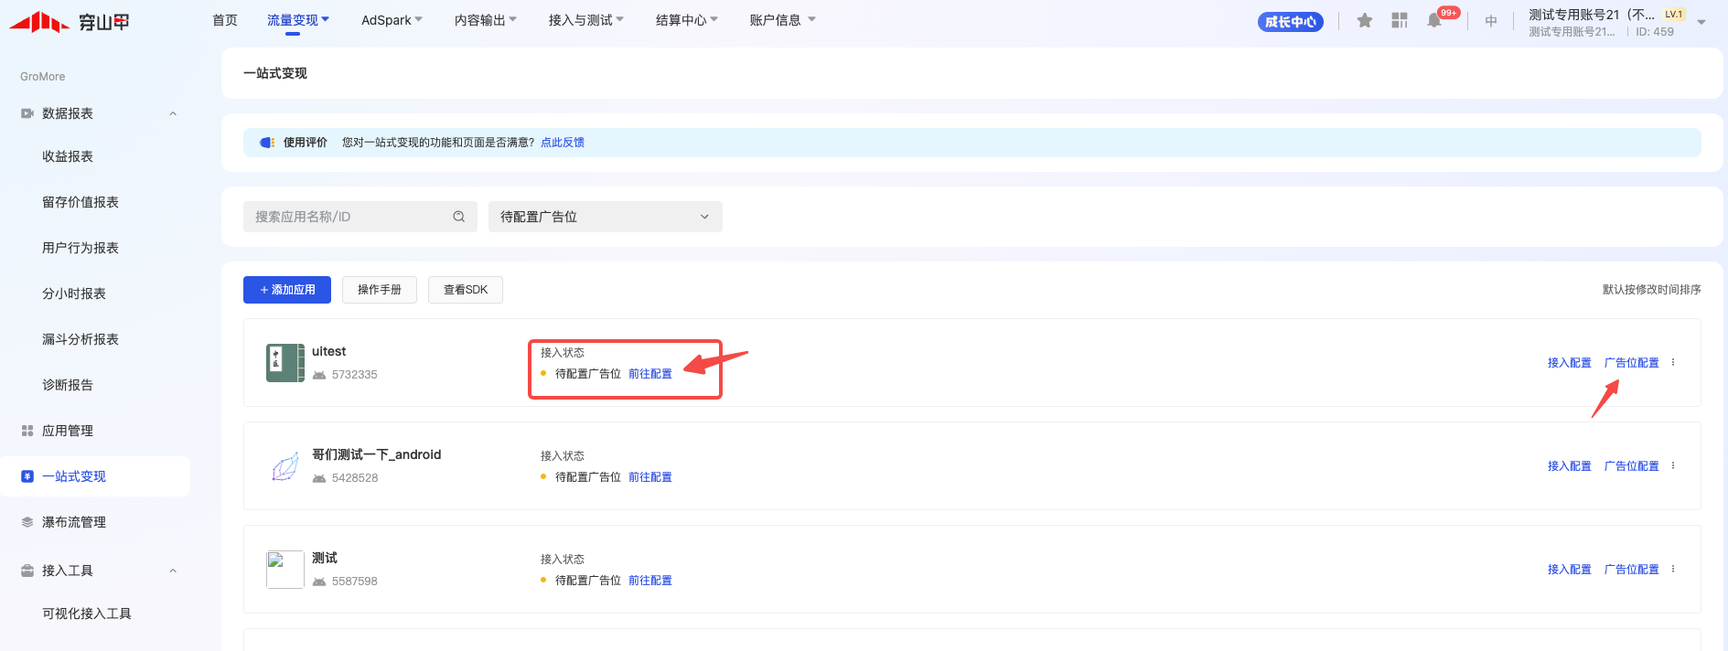Click the 搜索应用名称/ID search field
Viewport: 1728px width, 651px height.
tap(348, 217)
